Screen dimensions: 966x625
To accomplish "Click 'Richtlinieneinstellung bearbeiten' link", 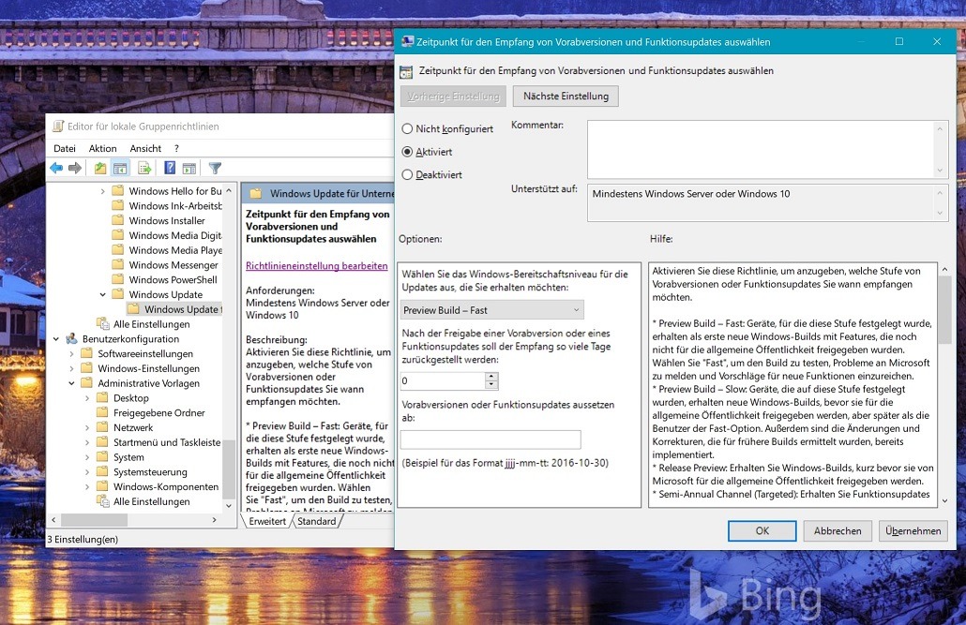I will pyautogui.click(x=316, y=266).
